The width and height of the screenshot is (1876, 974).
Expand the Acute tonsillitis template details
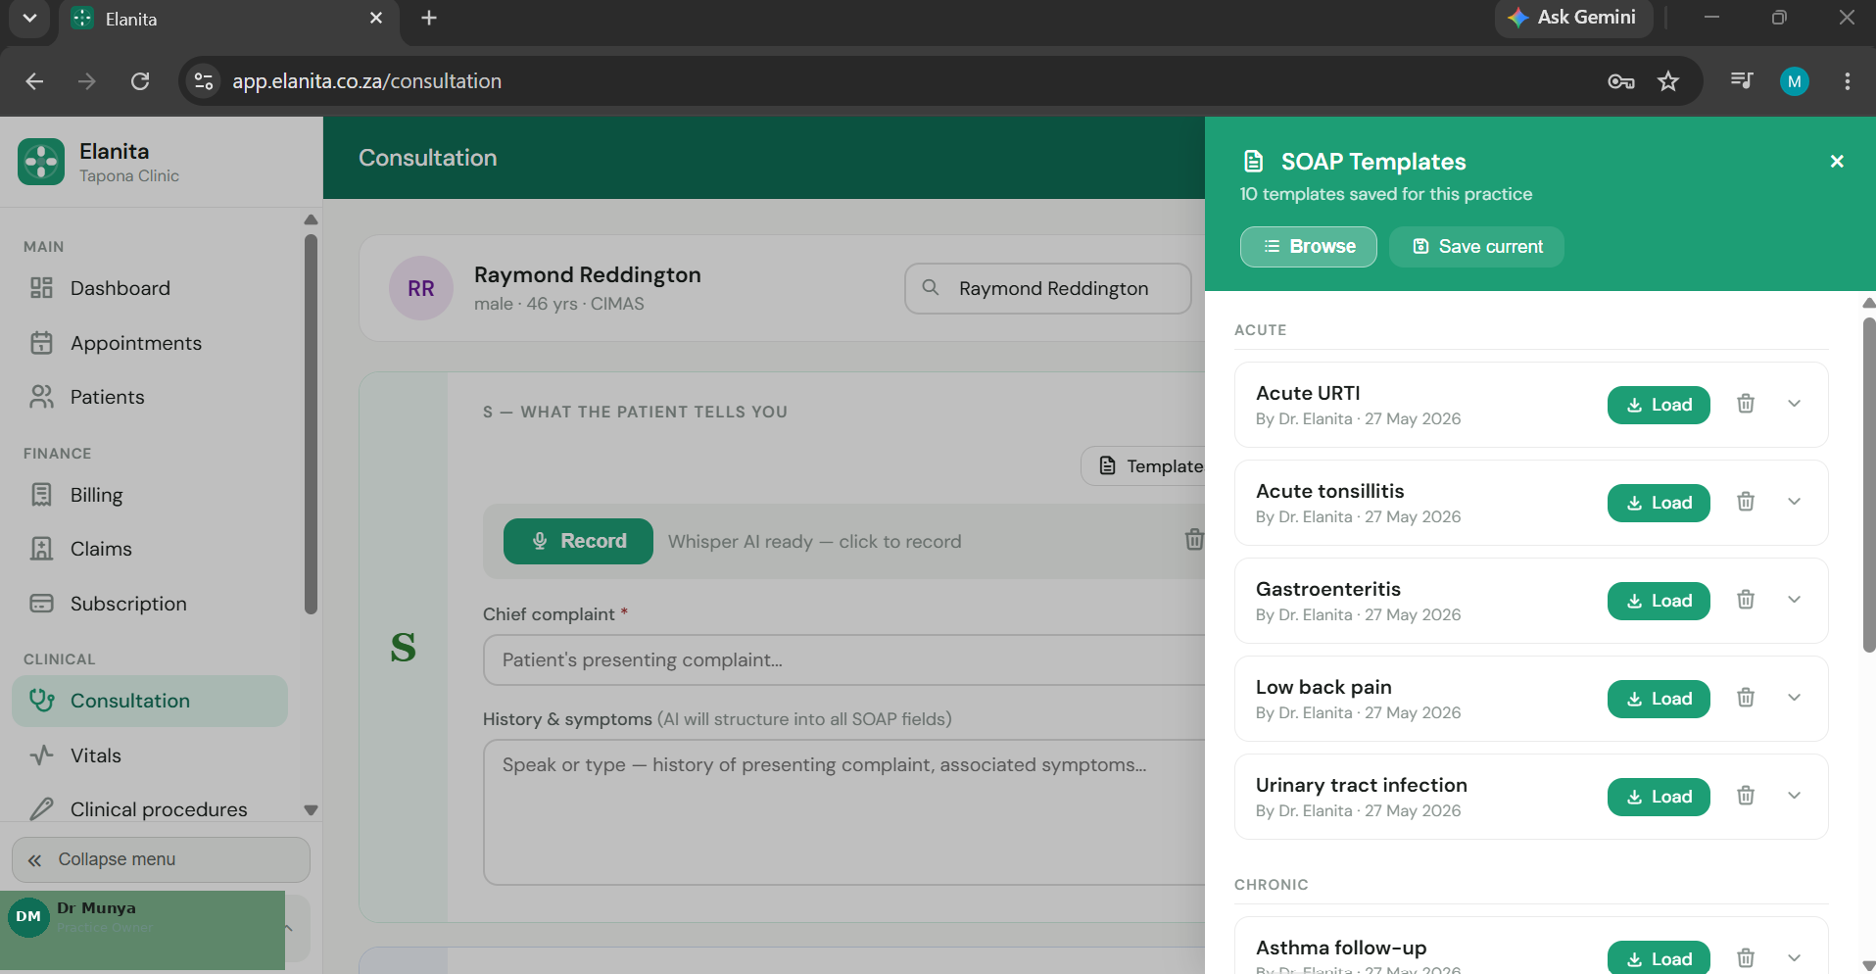tap(1794, 502)
